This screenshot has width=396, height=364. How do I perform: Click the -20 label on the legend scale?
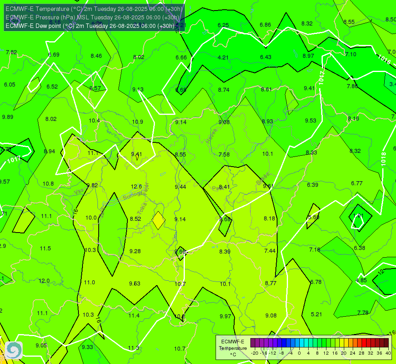pos(254,353)
